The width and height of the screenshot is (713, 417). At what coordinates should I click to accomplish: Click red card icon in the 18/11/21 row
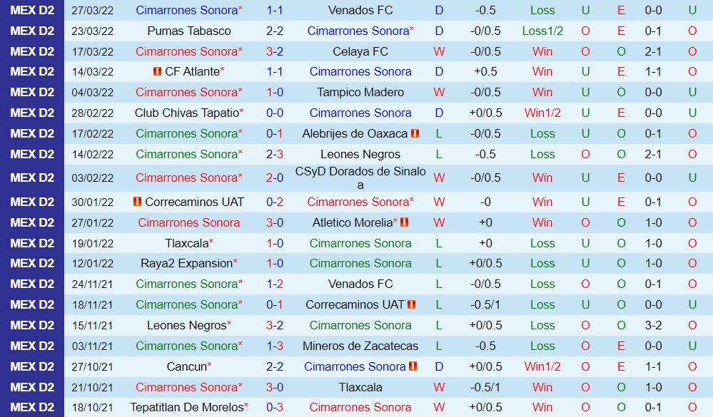[412, 304]
